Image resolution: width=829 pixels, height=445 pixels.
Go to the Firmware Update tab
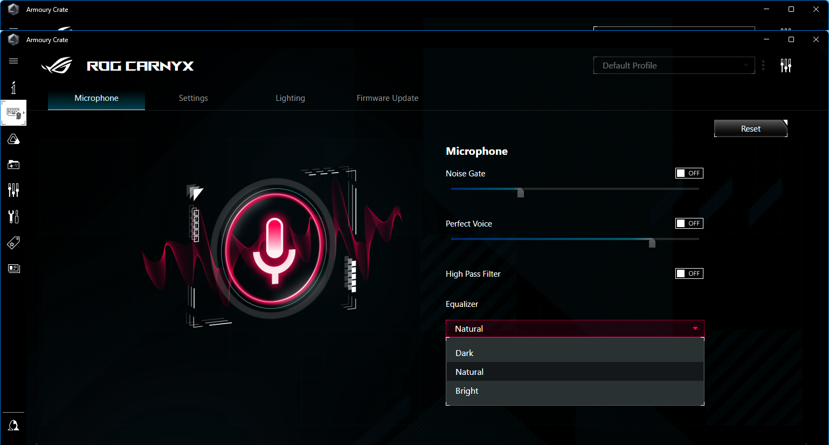coord(388,98)
